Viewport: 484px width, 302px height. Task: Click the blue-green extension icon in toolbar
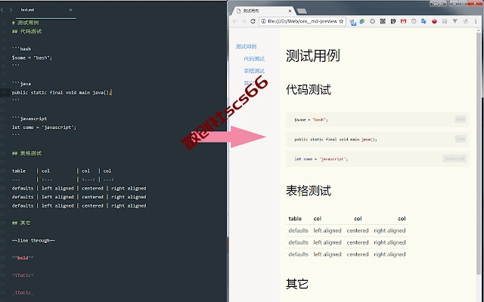(362, 21)
